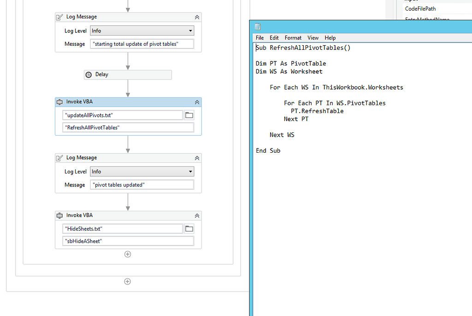The image size is (472, 316).
Task: Click the plus button at the bottom of the sequence
Action: (x=127, y=281)
